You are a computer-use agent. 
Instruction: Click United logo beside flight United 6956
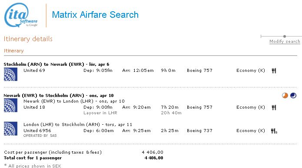pos(10,129)
